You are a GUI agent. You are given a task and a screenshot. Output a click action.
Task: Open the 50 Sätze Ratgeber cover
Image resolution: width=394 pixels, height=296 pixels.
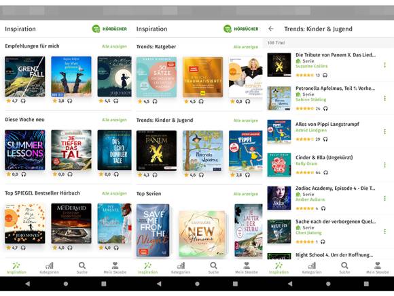[156, 77]
